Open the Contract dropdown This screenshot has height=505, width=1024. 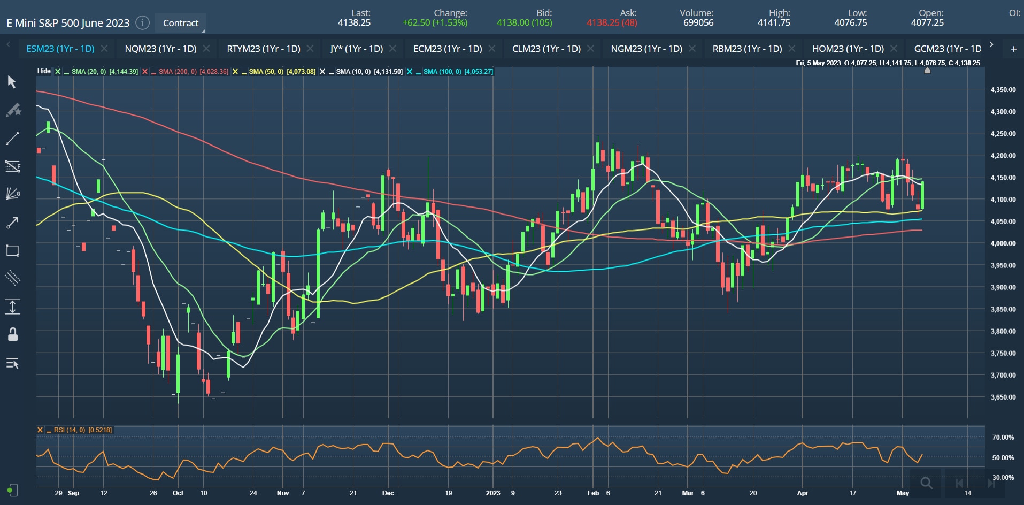point(181,23)
